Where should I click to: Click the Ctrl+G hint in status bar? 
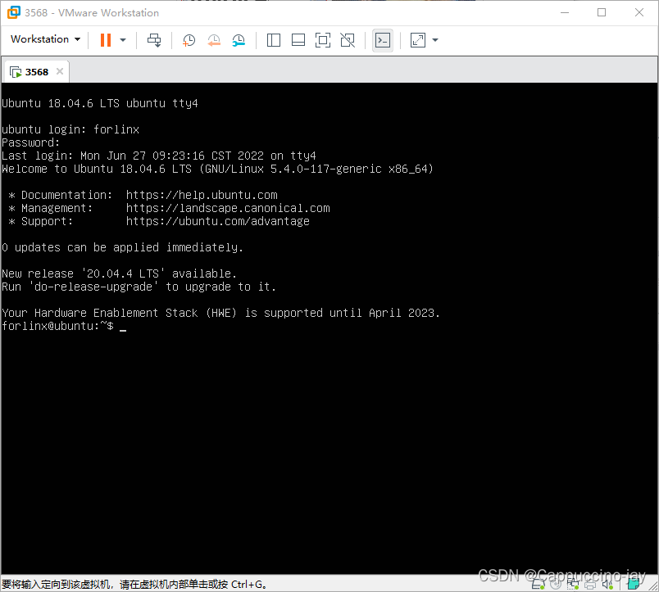click(x=249, y=585)
